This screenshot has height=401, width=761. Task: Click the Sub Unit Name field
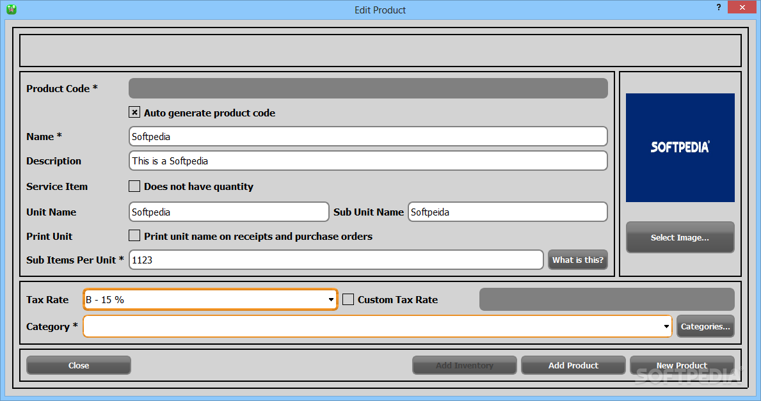[x=508, y=212]
